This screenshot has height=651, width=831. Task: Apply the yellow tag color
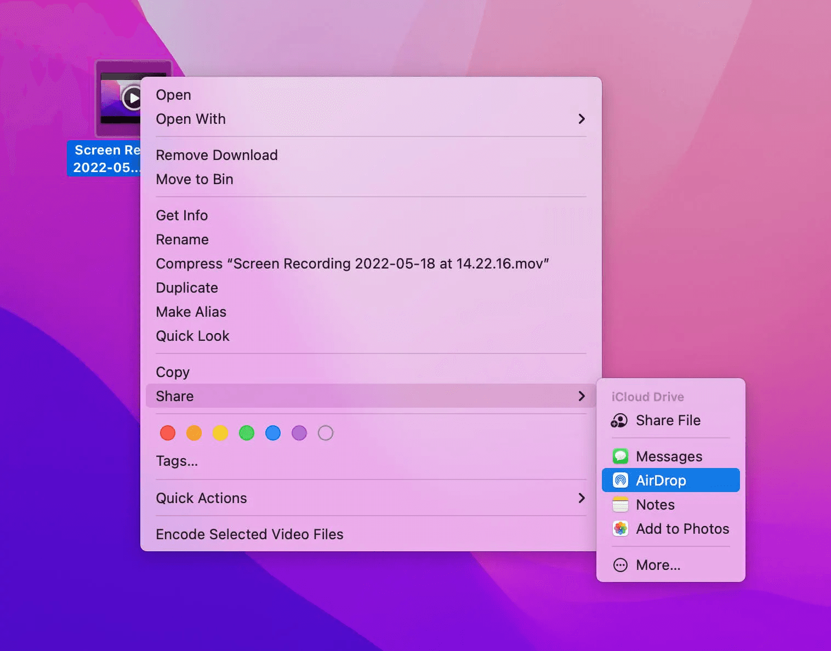220,433
